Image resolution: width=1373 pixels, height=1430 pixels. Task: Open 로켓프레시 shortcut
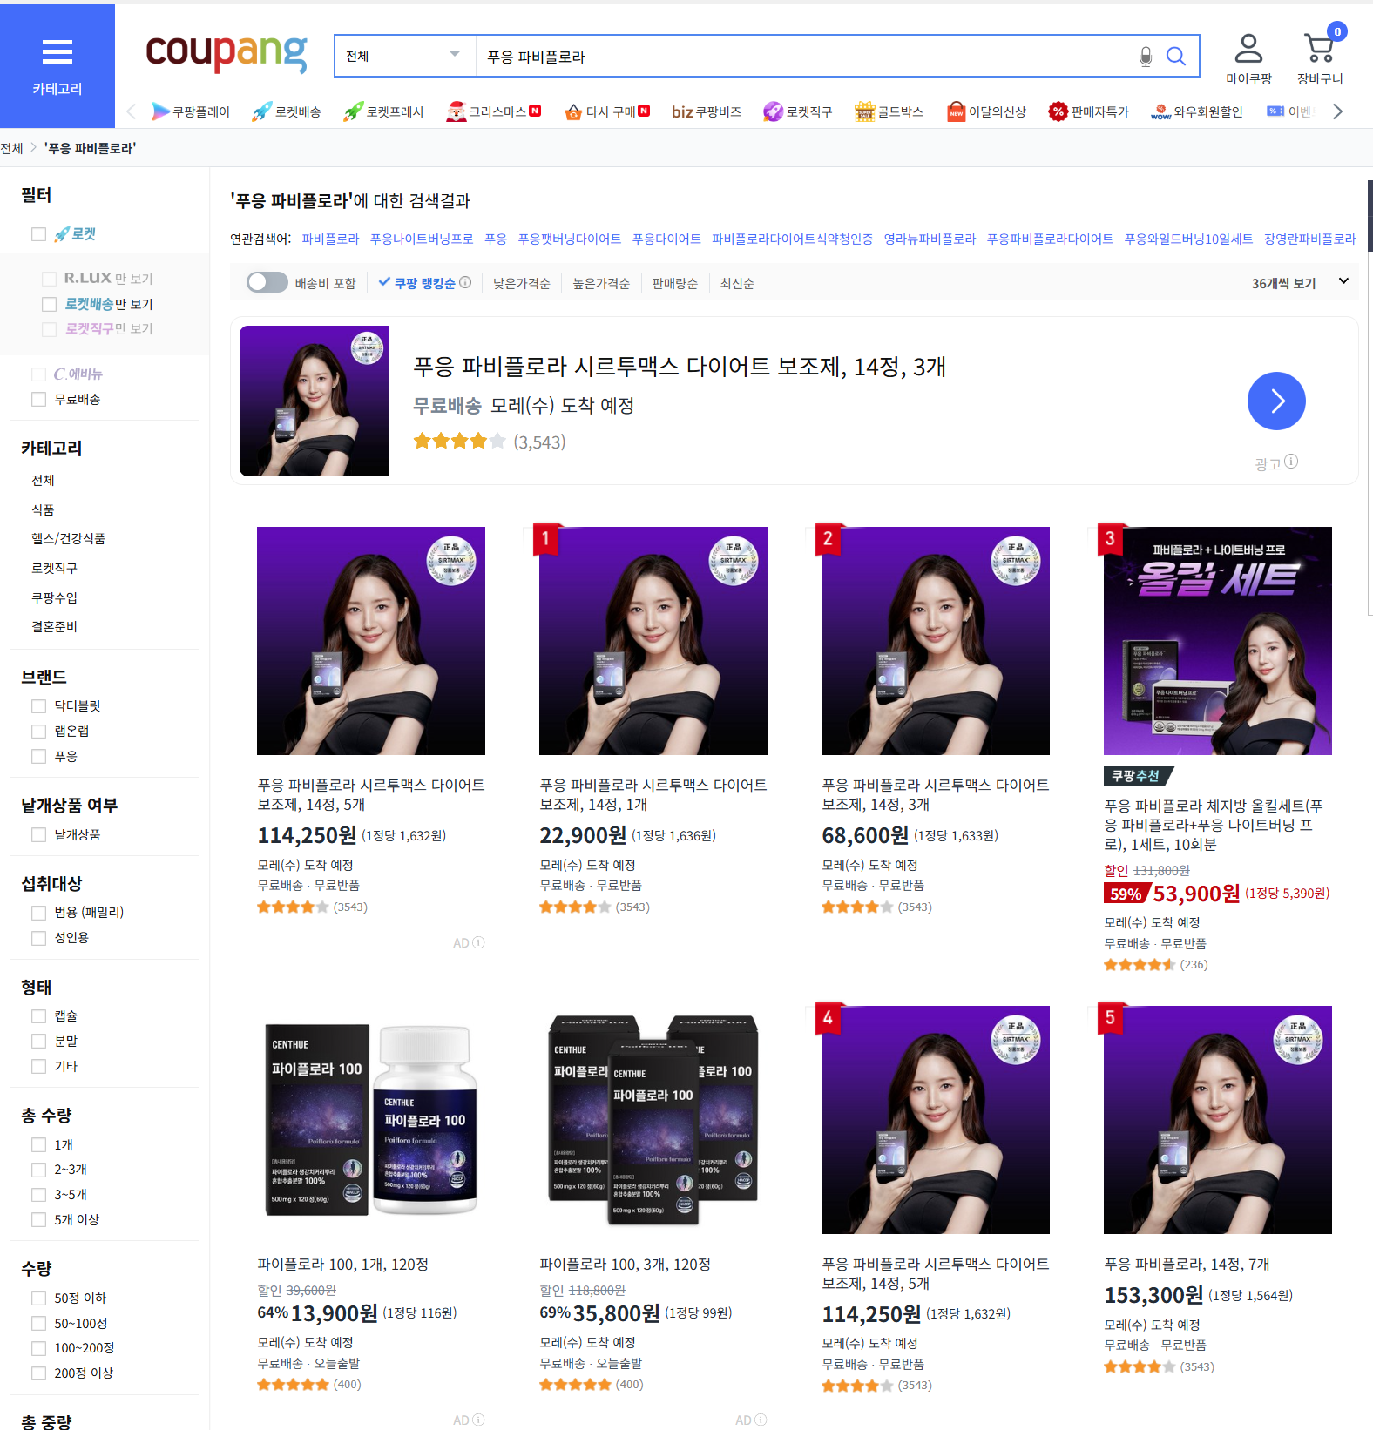tap(383, 111)
